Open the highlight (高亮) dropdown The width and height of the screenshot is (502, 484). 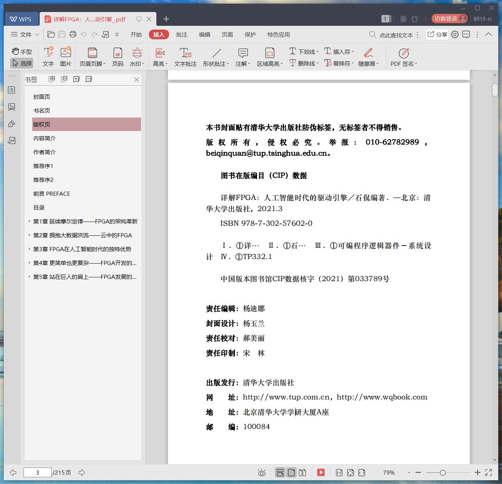160,57
